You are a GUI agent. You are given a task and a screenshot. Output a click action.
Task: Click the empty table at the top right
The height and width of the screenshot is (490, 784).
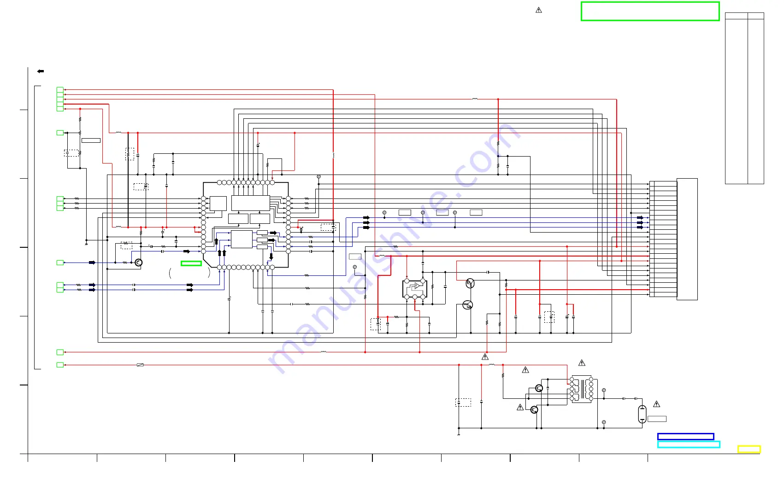pyautogui.click(x=744, y=98)
